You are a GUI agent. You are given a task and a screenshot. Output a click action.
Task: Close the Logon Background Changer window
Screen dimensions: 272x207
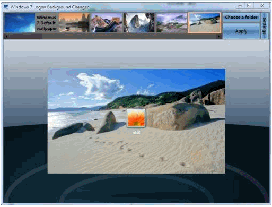click(x=262, y=6)
